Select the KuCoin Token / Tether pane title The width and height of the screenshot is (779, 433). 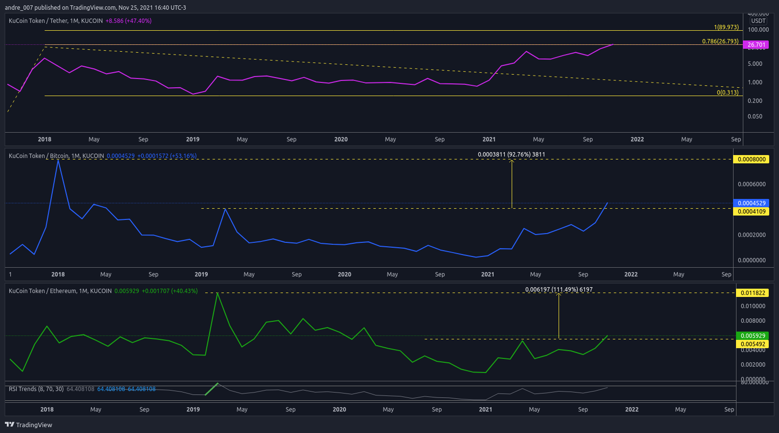(x=56, y=21)
